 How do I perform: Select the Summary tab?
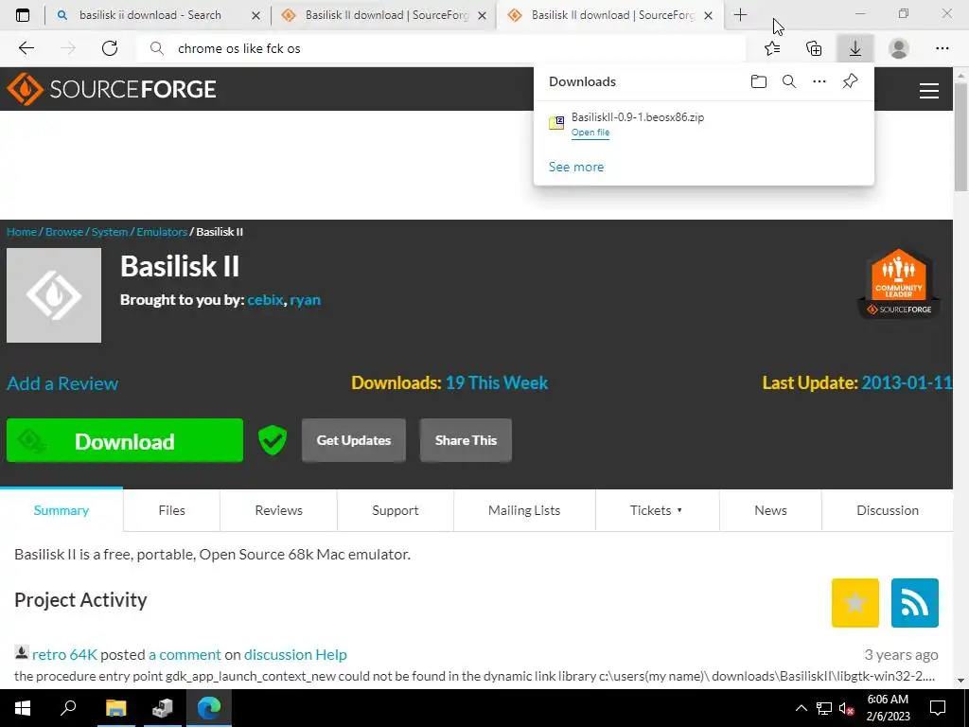point(62,510)
